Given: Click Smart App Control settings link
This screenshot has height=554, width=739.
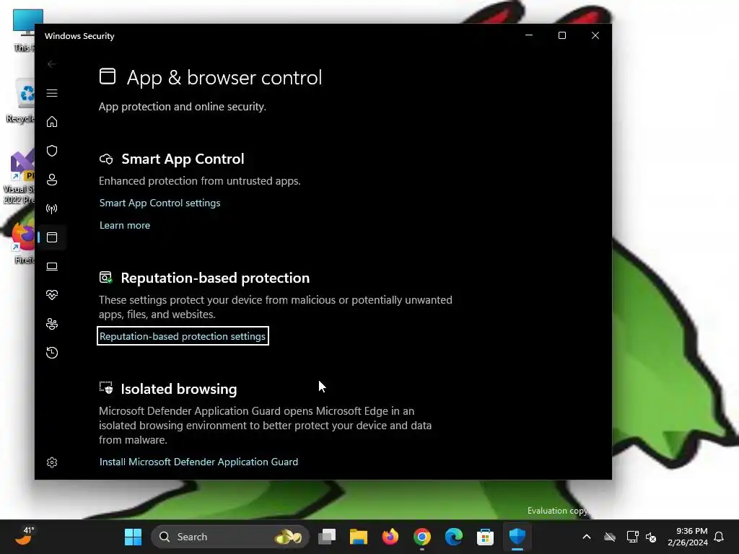Looking at the screenshot, I should click(x=159, y=203).
